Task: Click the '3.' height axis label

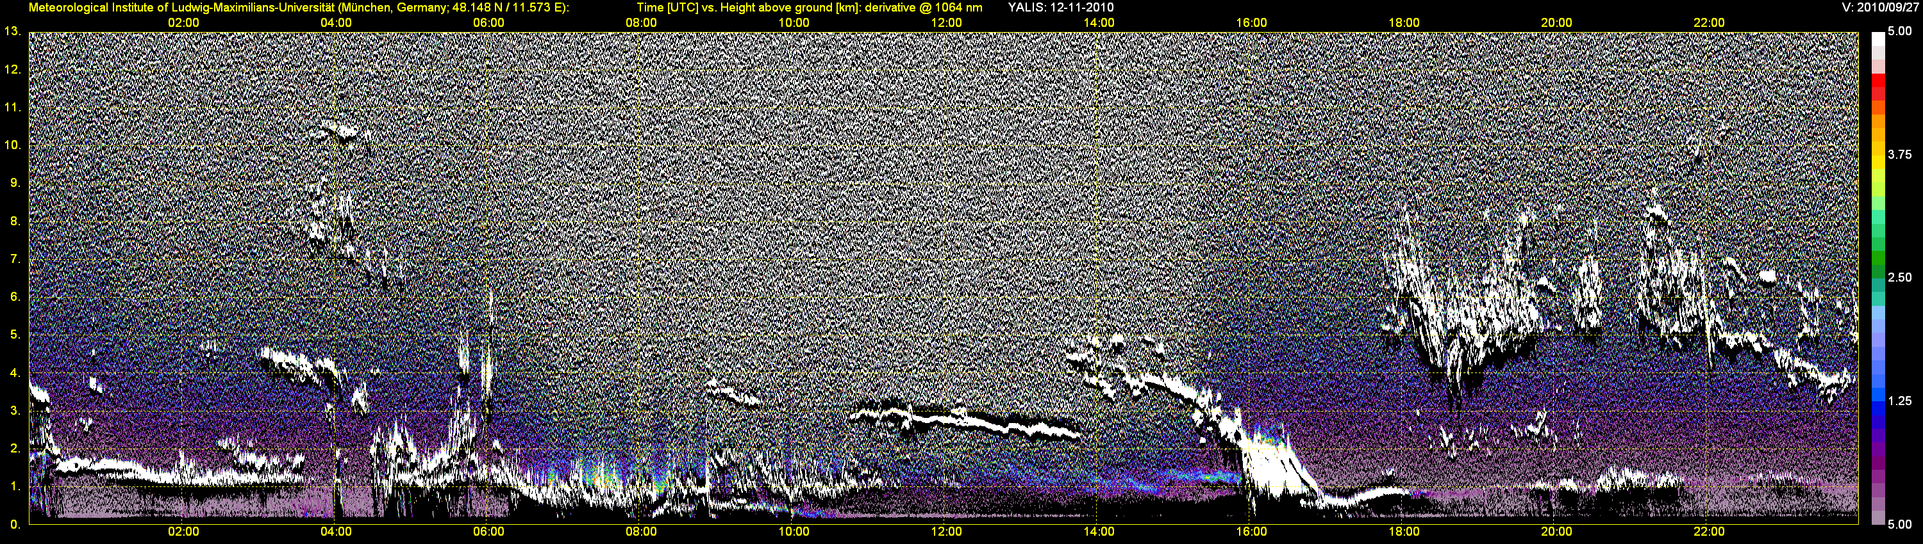Action: click(15, 411)
